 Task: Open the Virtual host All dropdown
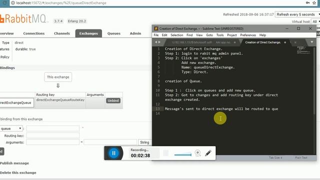click(315, 21)
